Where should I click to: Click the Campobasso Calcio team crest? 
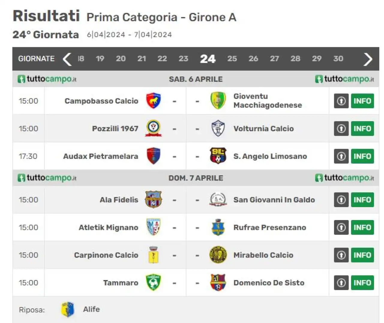153,101
